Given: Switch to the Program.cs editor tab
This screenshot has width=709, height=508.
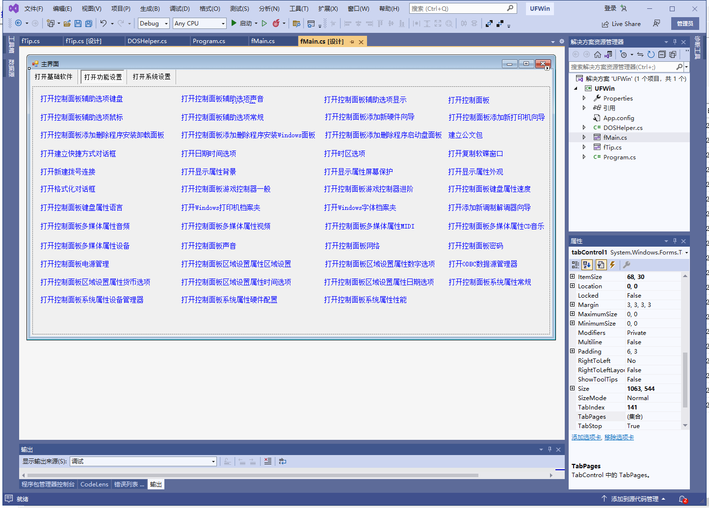Looking at the screenshot, I should pos(209,41).
